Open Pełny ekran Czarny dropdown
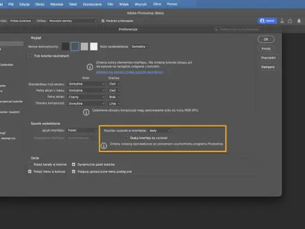Image resolution: width=305 pixels, height=229 pixels. coord(86,97)
